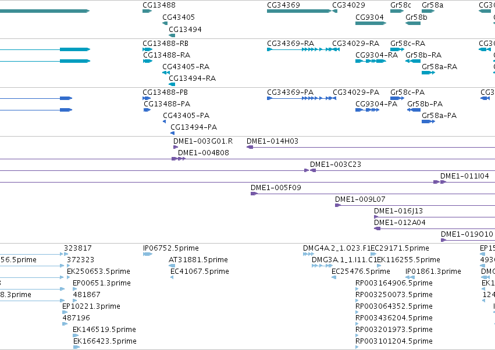Select EST EK116255.5prime
This screenshot has height=350, width=495.
coord(379,266)
